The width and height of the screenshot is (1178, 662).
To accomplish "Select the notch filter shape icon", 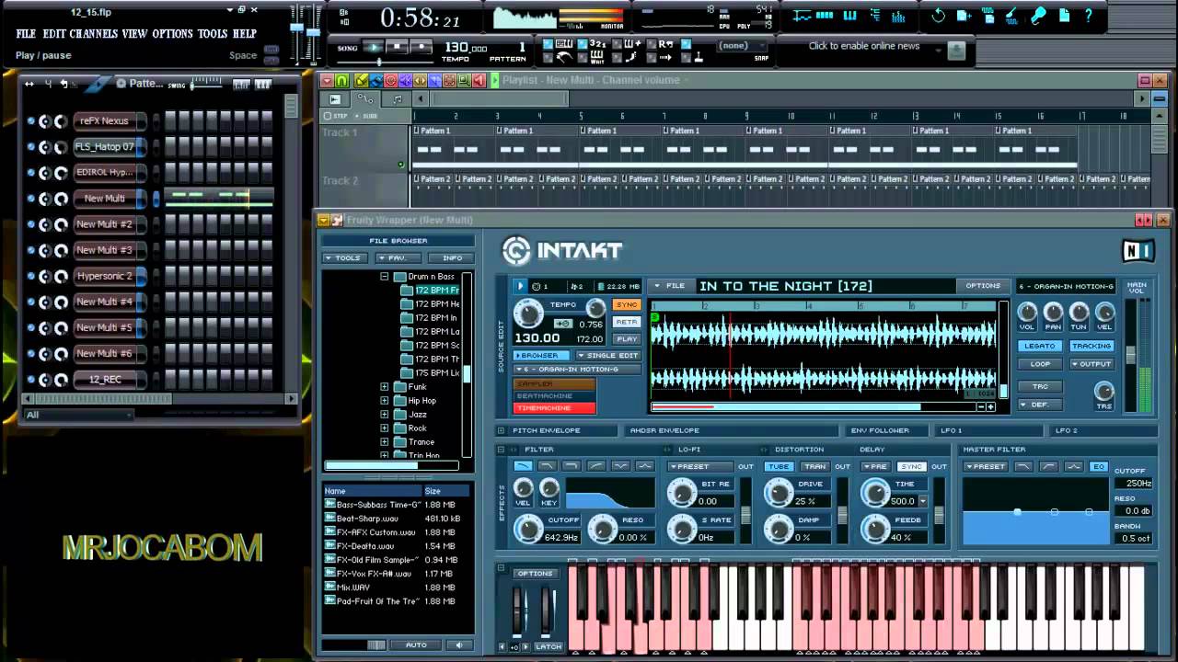I will 620,466.
